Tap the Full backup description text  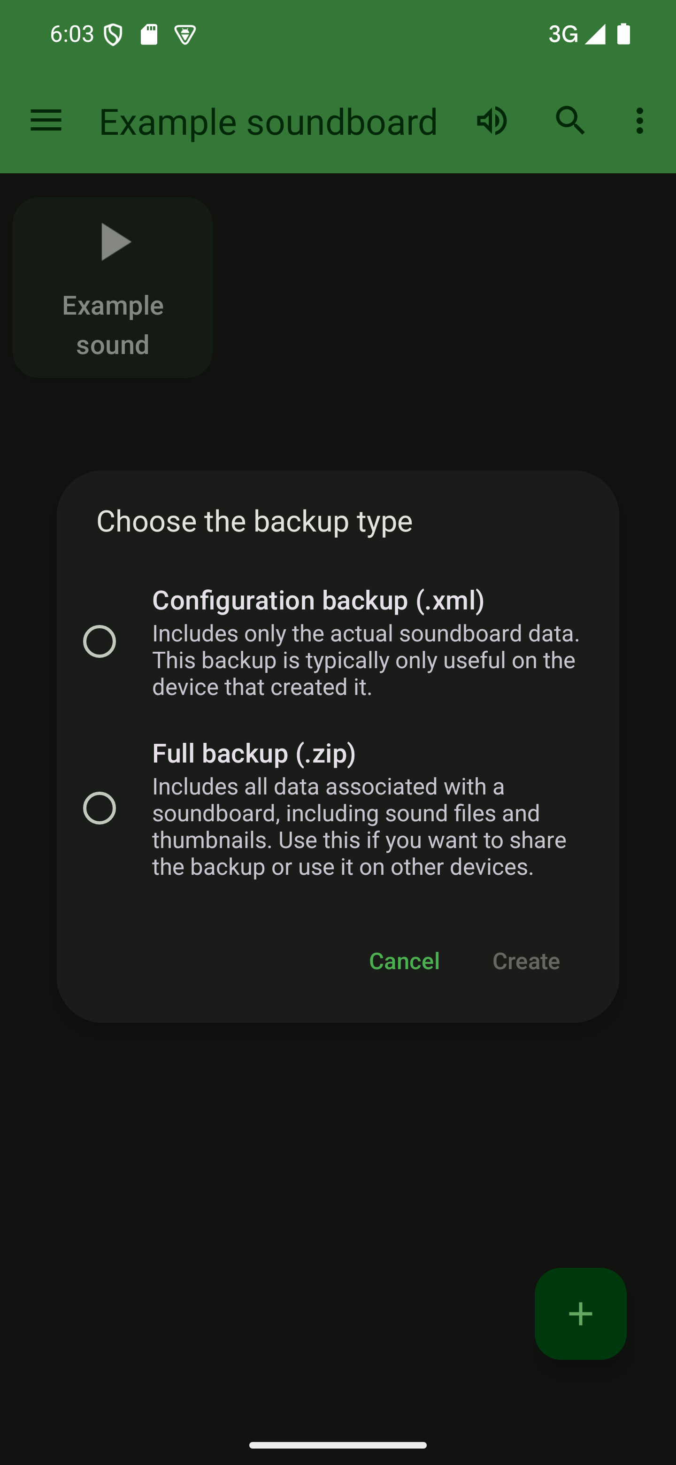359,827
